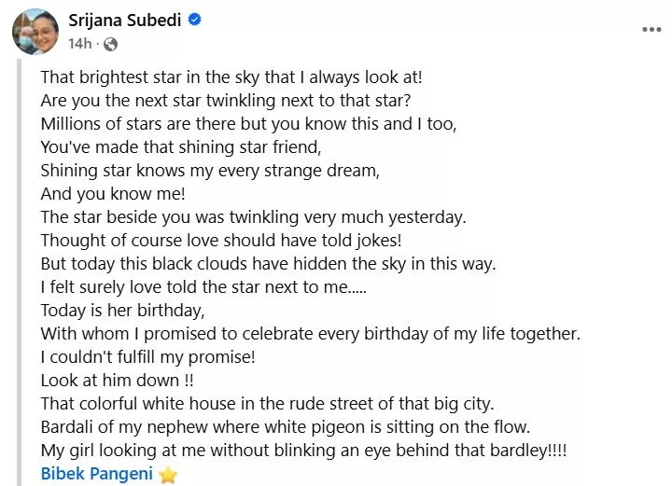
Task: Click the globe public audience icon
Action: pyautogui.click(x=110, y=44)
